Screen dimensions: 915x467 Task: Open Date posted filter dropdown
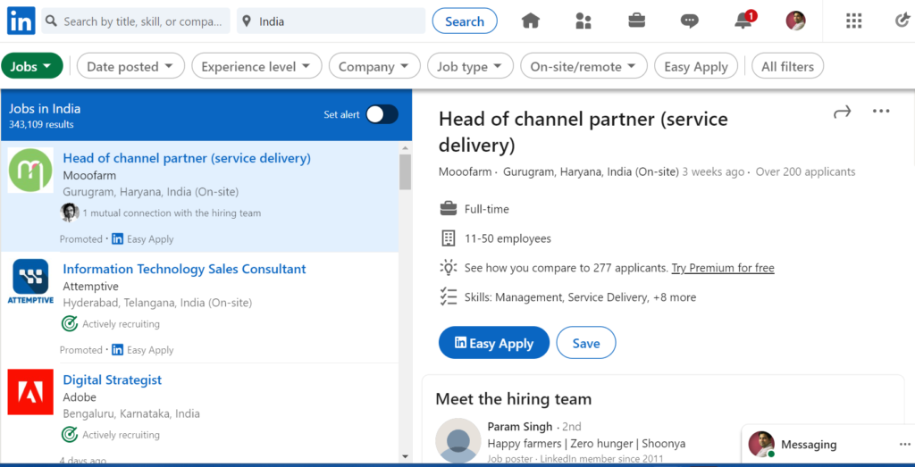pos(130,66)
